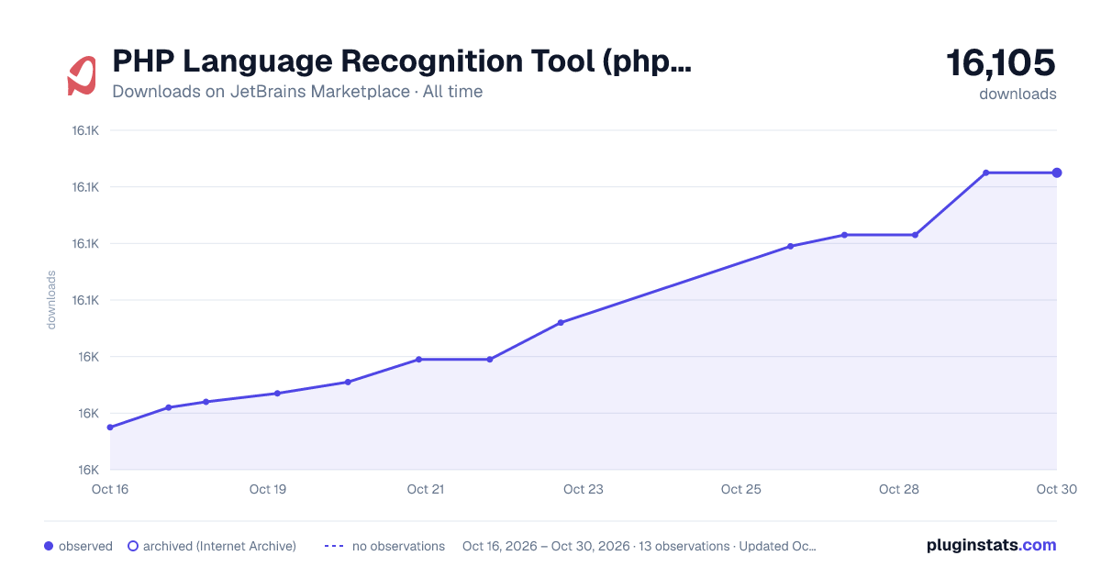Select the peak data point before Oct 30
The image size is (1101, 578).
pyautogui.click(x=986, y=172)
